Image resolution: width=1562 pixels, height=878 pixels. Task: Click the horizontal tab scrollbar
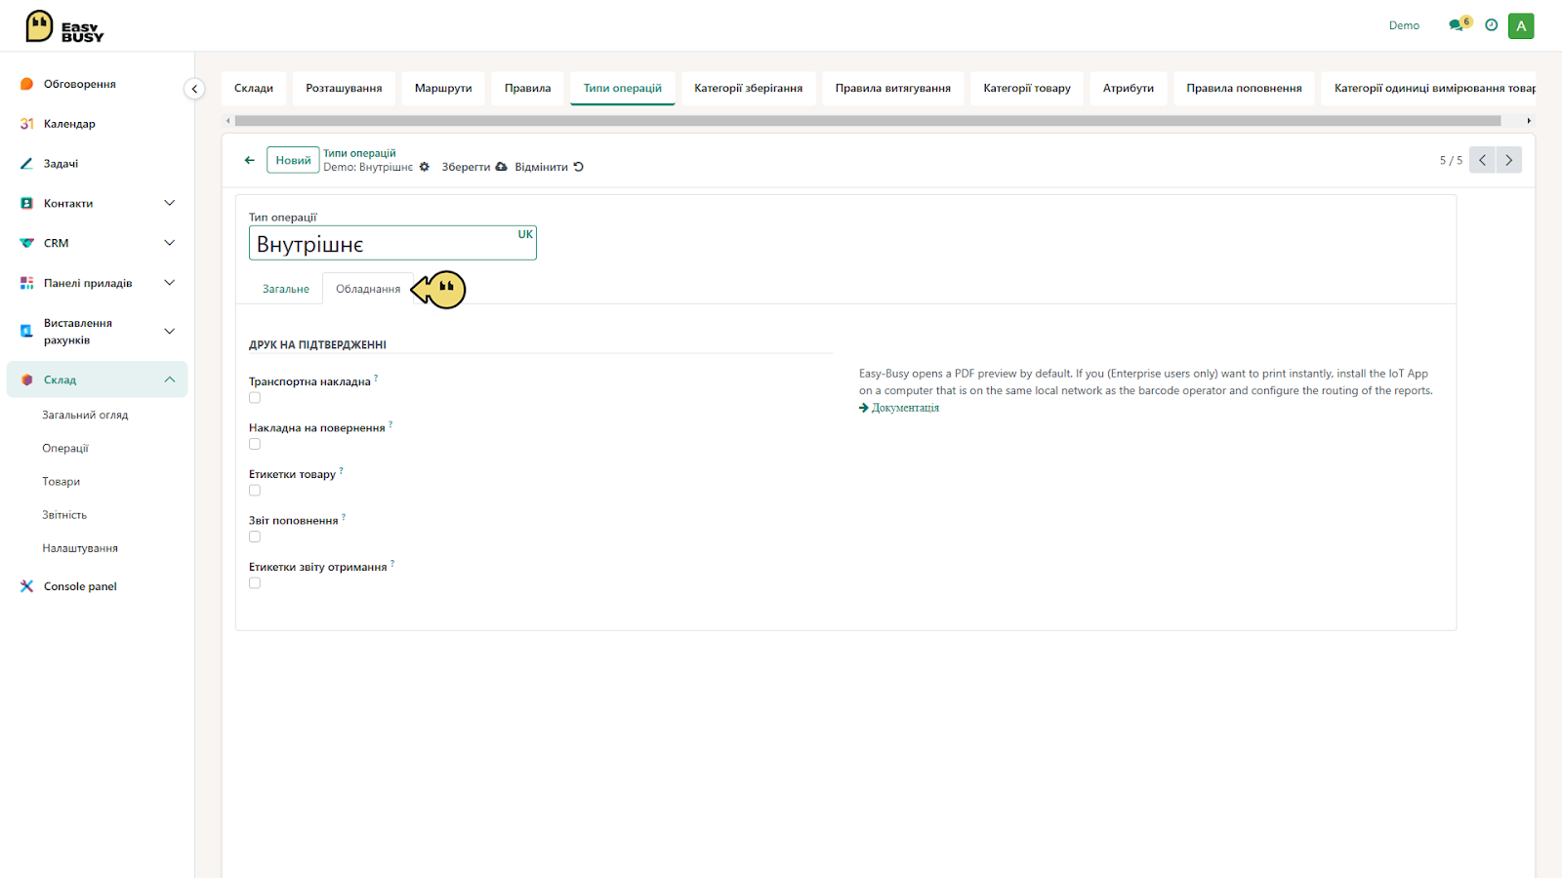click(x=867, y=121)
